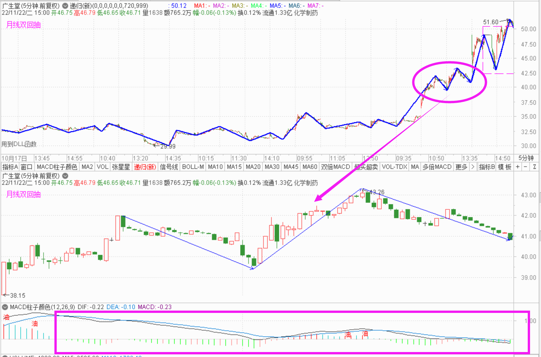The width and height of the screenshot is (541, 357).
Task: Switch to MA30 indicator tab
Action: [272, 167]
